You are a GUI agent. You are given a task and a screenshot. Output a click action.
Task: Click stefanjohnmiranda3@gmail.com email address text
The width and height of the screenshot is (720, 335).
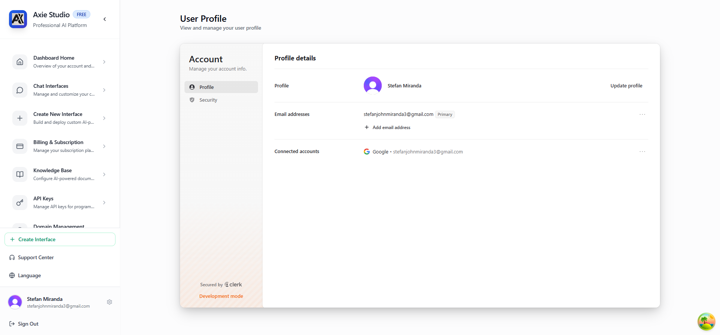tap(398, 114)
